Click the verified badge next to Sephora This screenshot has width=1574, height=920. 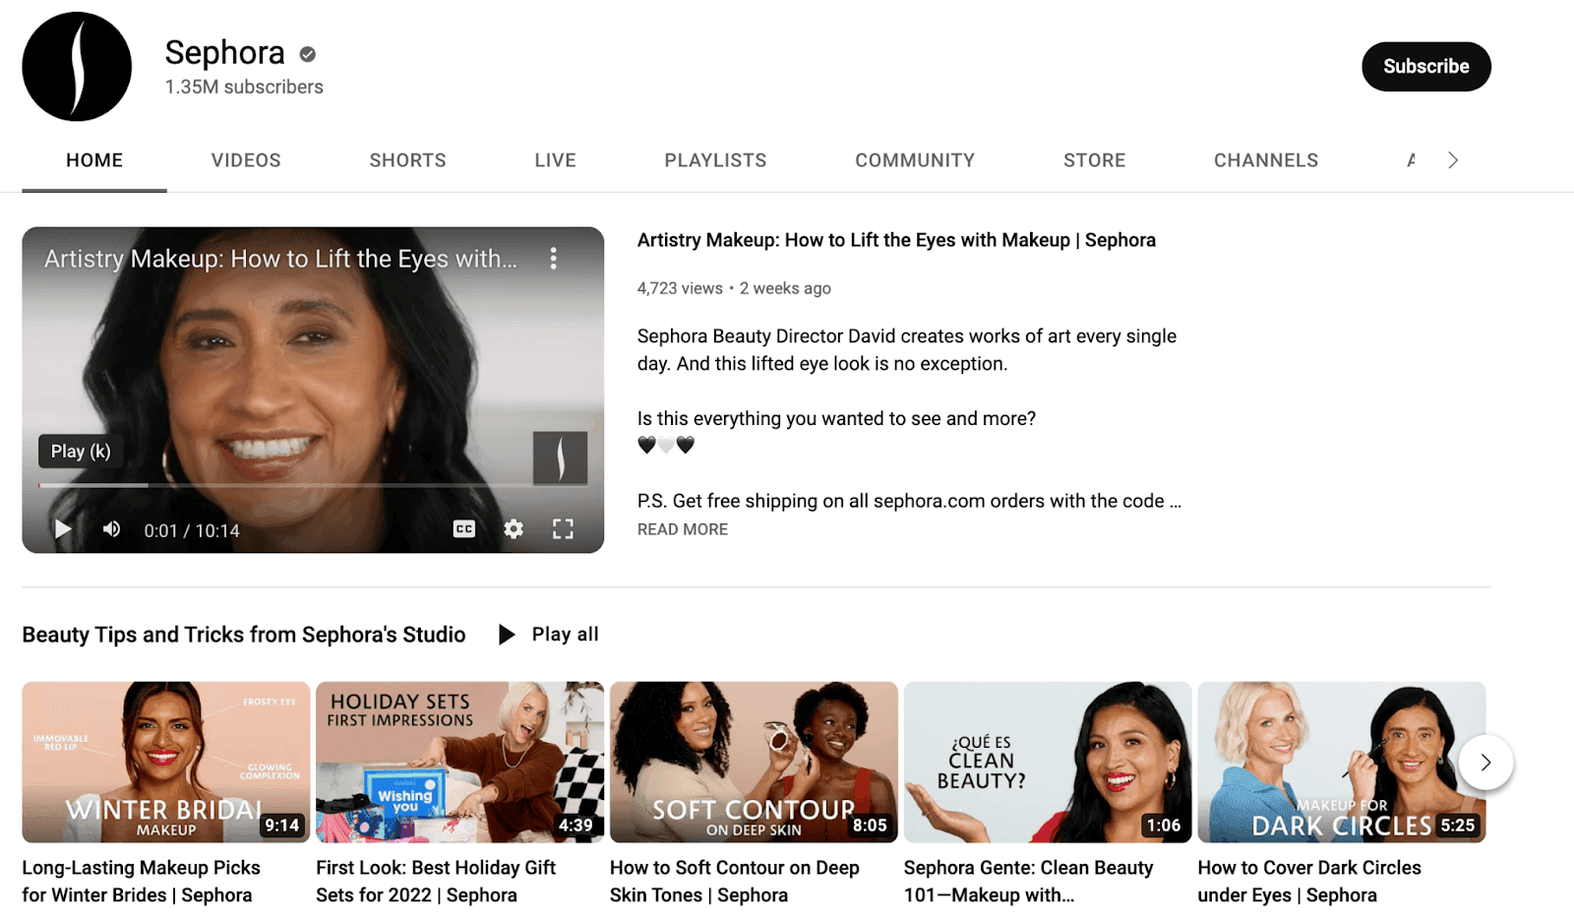(307, 54)
